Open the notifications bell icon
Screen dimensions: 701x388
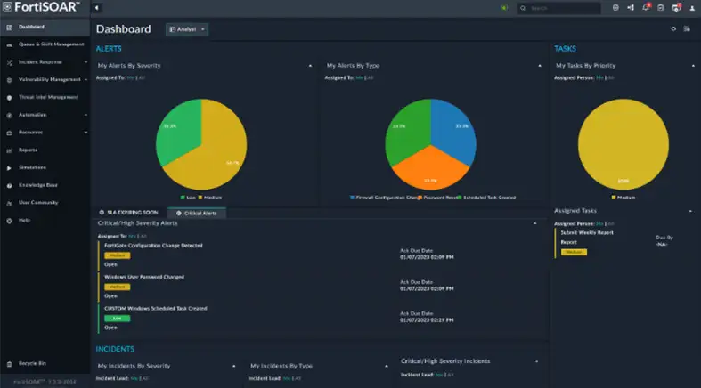[x=646, y=8]
